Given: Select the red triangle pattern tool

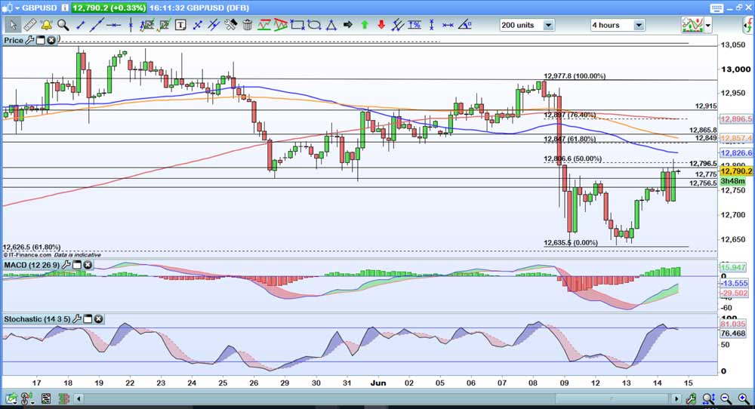Looking at the screenshot, I should click(281, 25).
